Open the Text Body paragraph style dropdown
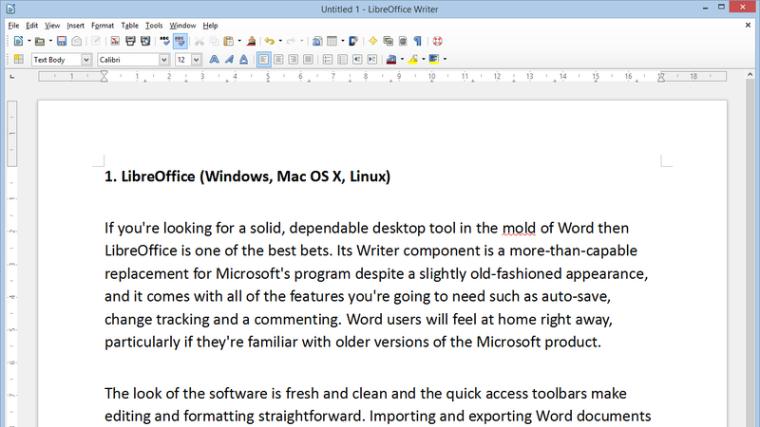The width and height of the screenshot is (760, 427). tap(86, 60)
